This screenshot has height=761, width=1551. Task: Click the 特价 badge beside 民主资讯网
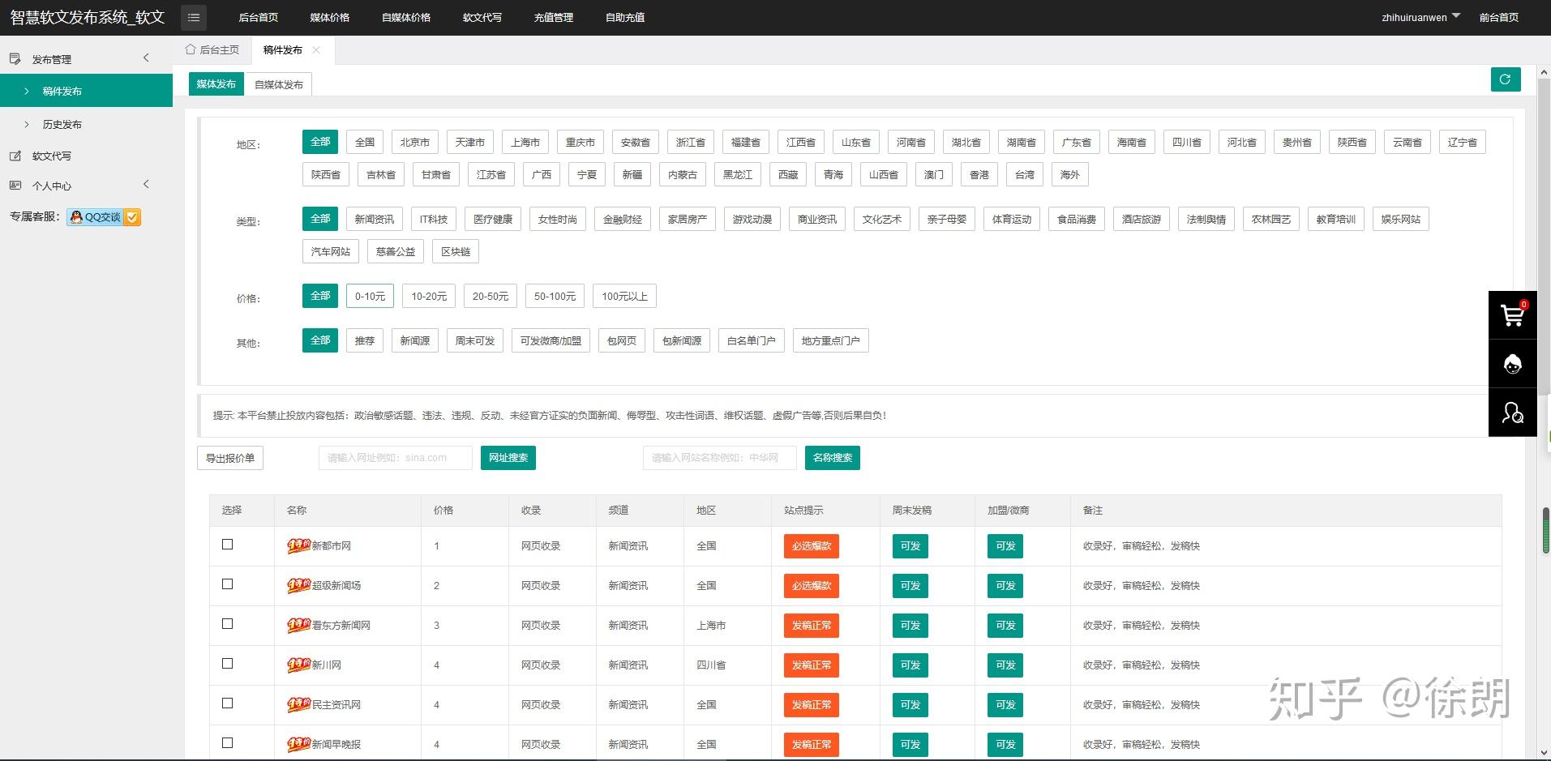(298, 704)
